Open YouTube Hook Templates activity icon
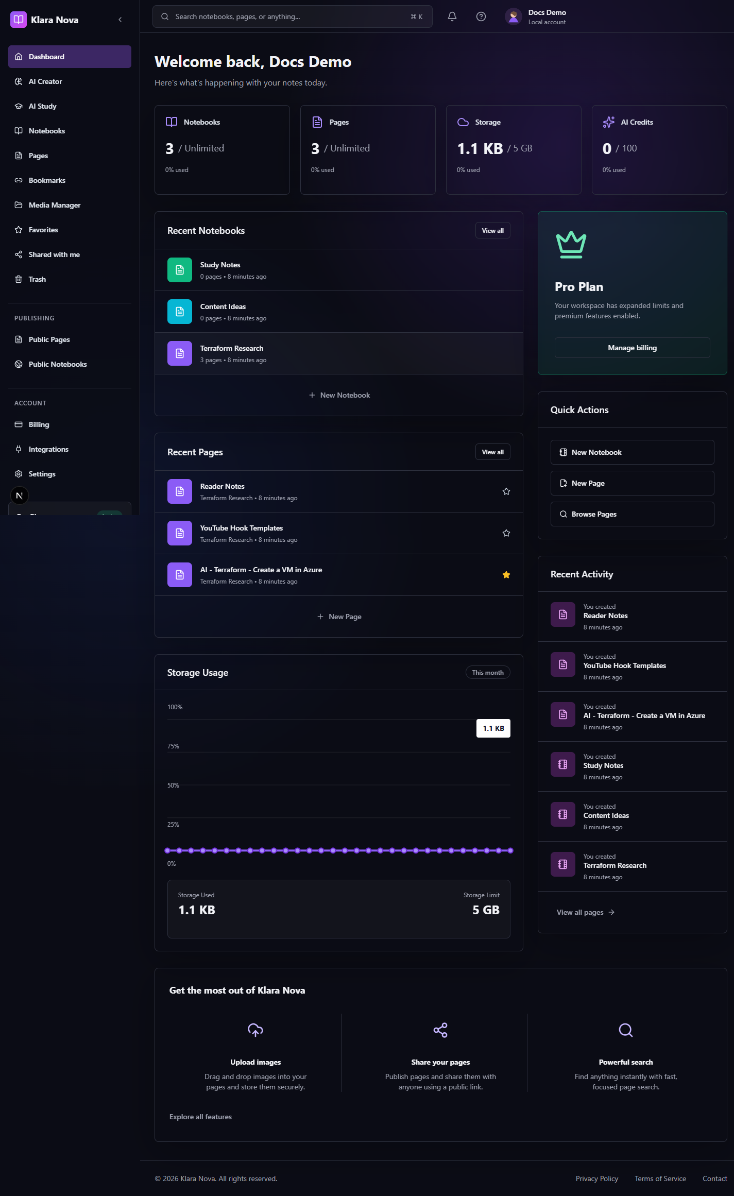This screenshot has width=734, height=1196. pos(563,664)
